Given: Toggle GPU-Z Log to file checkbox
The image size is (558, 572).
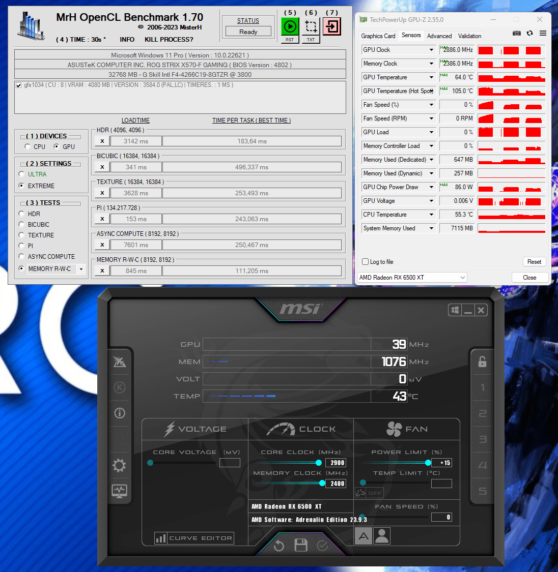Looking at the screenshot, I should tap(365, 261).
